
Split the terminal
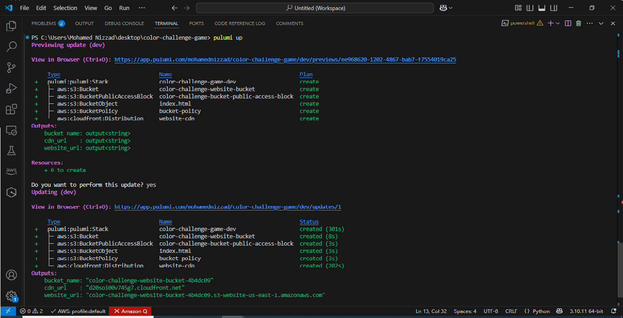[x=568, y=23]
